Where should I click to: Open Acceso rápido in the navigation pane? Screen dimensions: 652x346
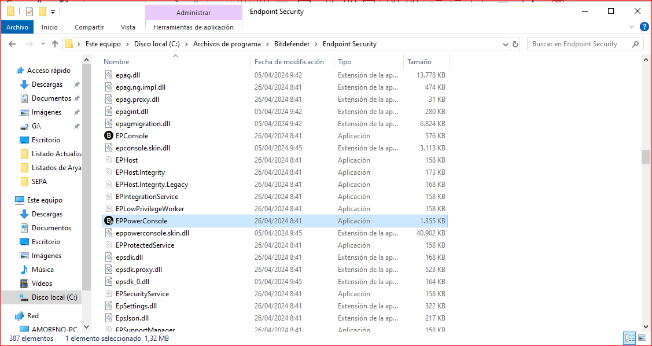(x=49, y=71)
